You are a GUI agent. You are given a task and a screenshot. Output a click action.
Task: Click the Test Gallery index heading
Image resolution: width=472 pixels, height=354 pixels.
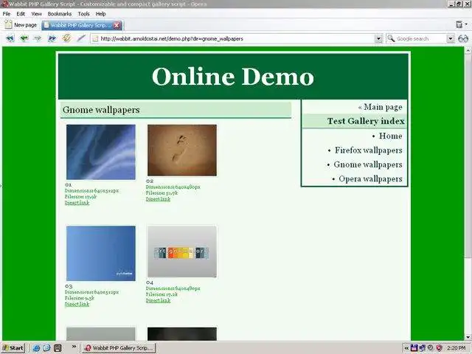coord(366,121)
